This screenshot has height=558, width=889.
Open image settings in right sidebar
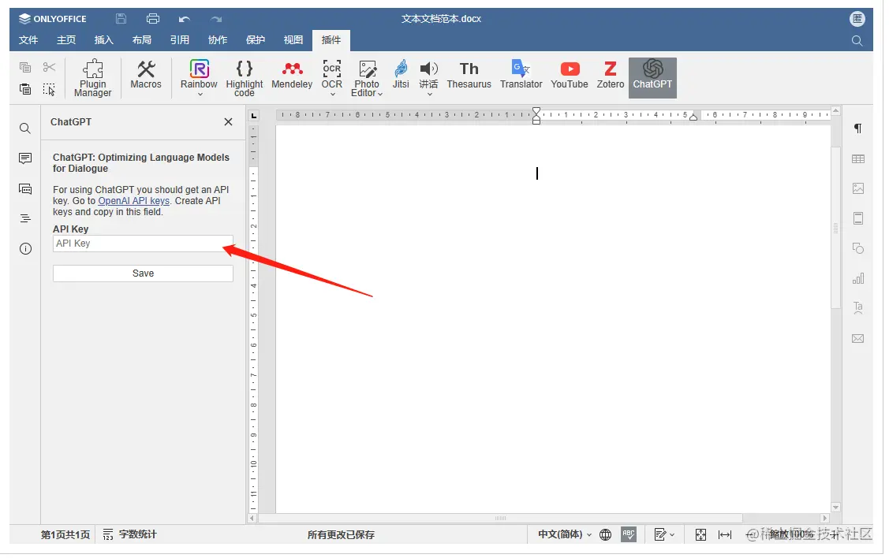point(858,188)
